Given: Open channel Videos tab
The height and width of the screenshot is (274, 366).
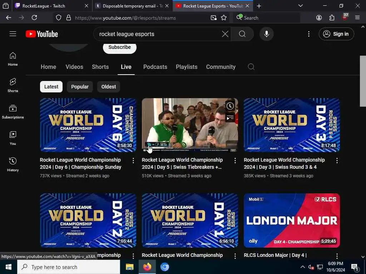Looking at the screenshot, I should click(74, 67).
